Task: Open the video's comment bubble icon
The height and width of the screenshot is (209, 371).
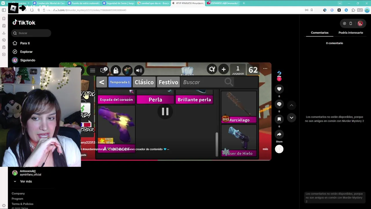Action: pos(279,104)
